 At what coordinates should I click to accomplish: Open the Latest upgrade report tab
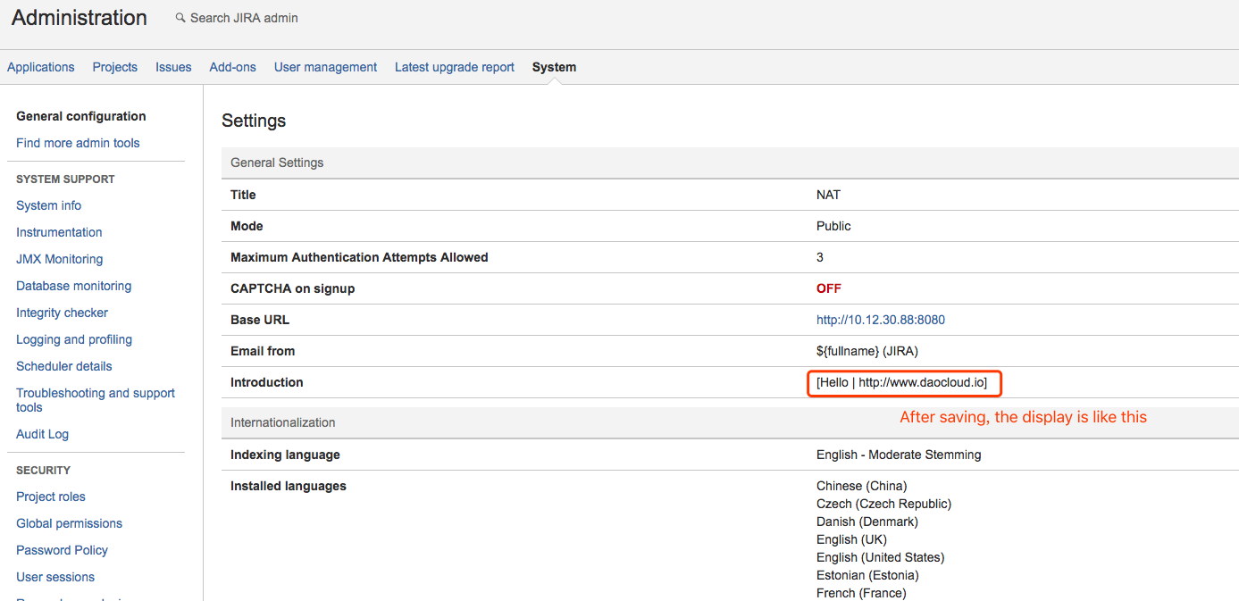(x=455, y=67)
